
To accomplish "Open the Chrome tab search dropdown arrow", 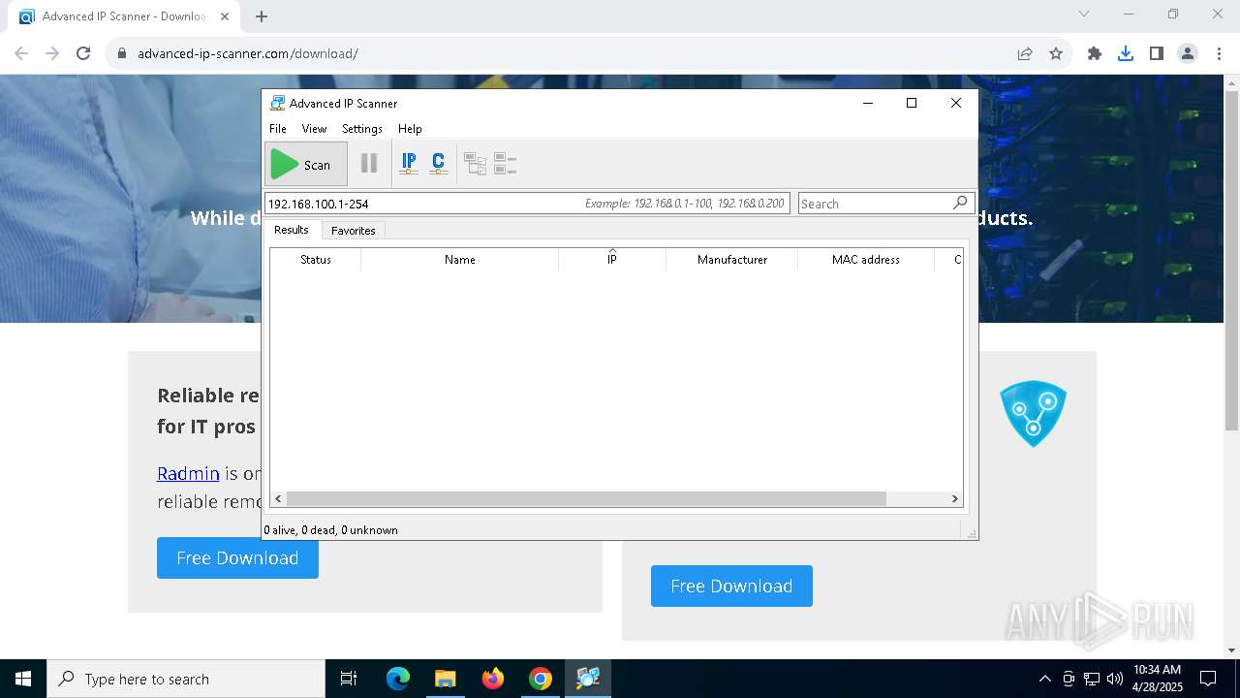I will click(x=1084, y=14).
